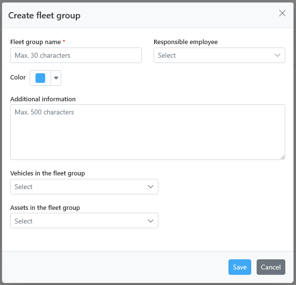Open Assets in the fleet group dropdown
Image resolution: width=296 pixels, height=285 pixels.
[x=84, y=221]
